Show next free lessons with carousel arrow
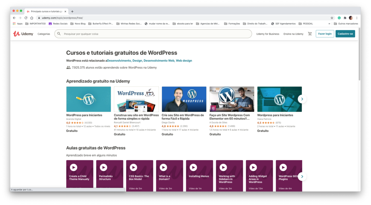This screenshot has height=205, width=371. [302, 176]
